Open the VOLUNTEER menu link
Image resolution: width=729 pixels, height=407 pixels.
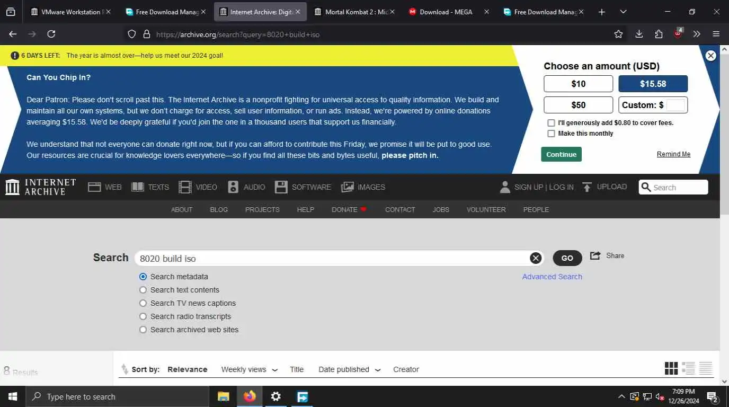[x=486, y=209]
